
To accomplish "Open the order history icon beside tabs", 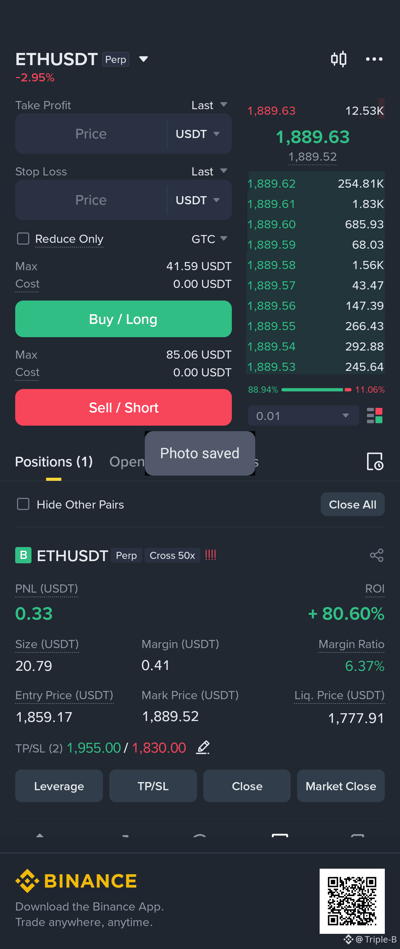I will pos(375,462).
